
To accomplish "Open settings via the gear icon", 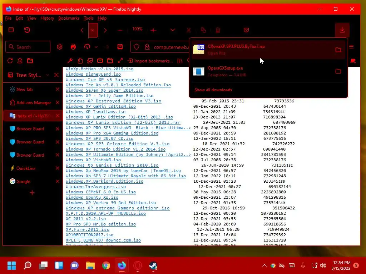I will point(60,47).
